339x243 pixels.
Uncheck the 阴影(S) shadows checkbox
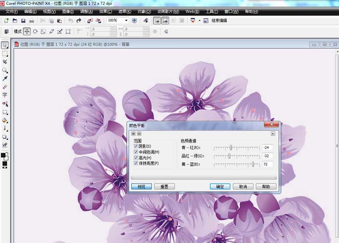tap(136, 146)
